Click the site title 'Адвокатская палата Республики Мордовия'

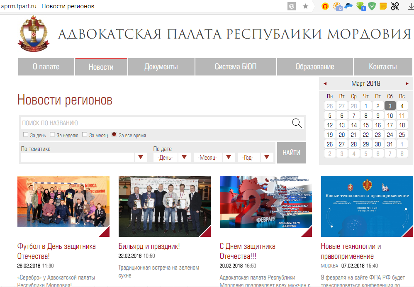click(x=234, y=34)
